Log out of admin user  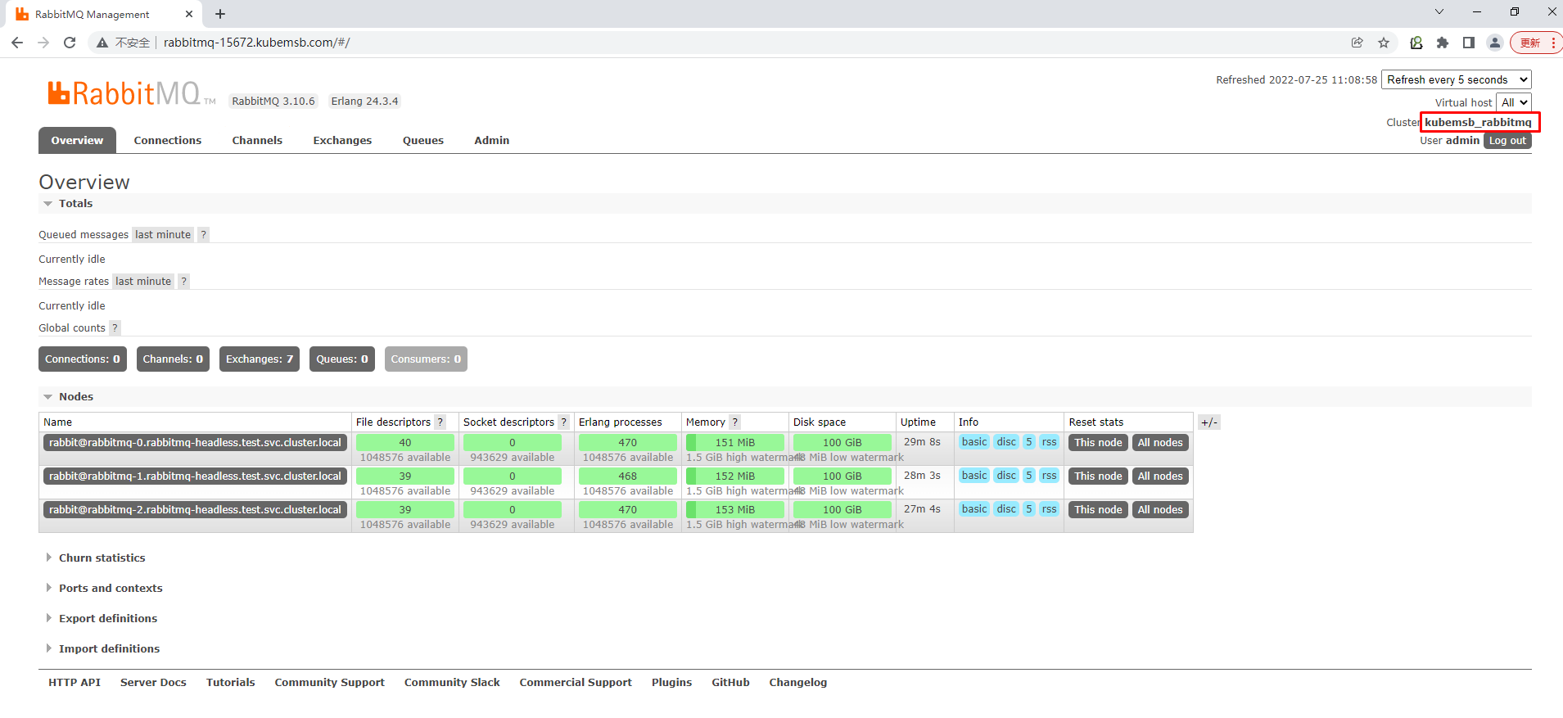[1507, 141]
